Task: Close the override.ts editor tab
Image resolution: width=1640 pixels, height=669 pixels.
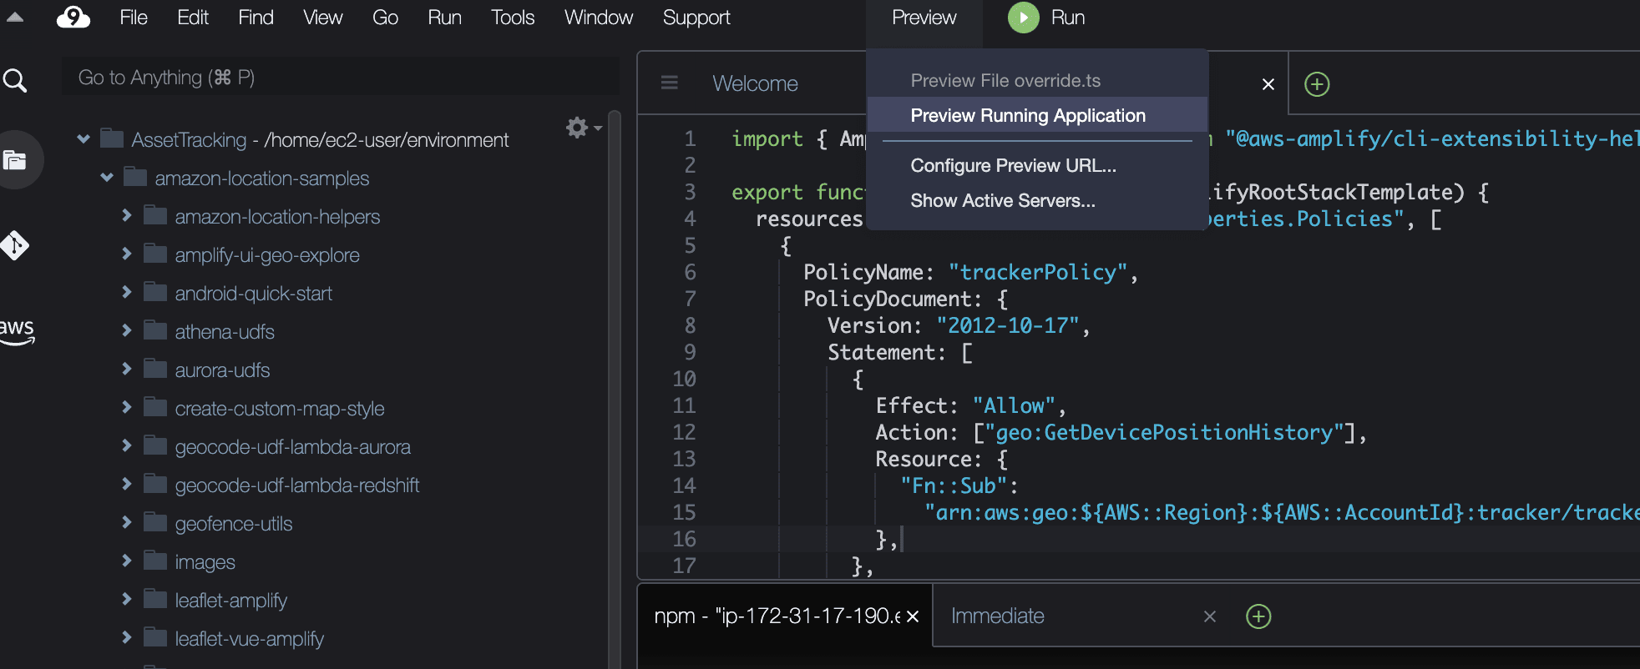Action: tap(1268, 84)
